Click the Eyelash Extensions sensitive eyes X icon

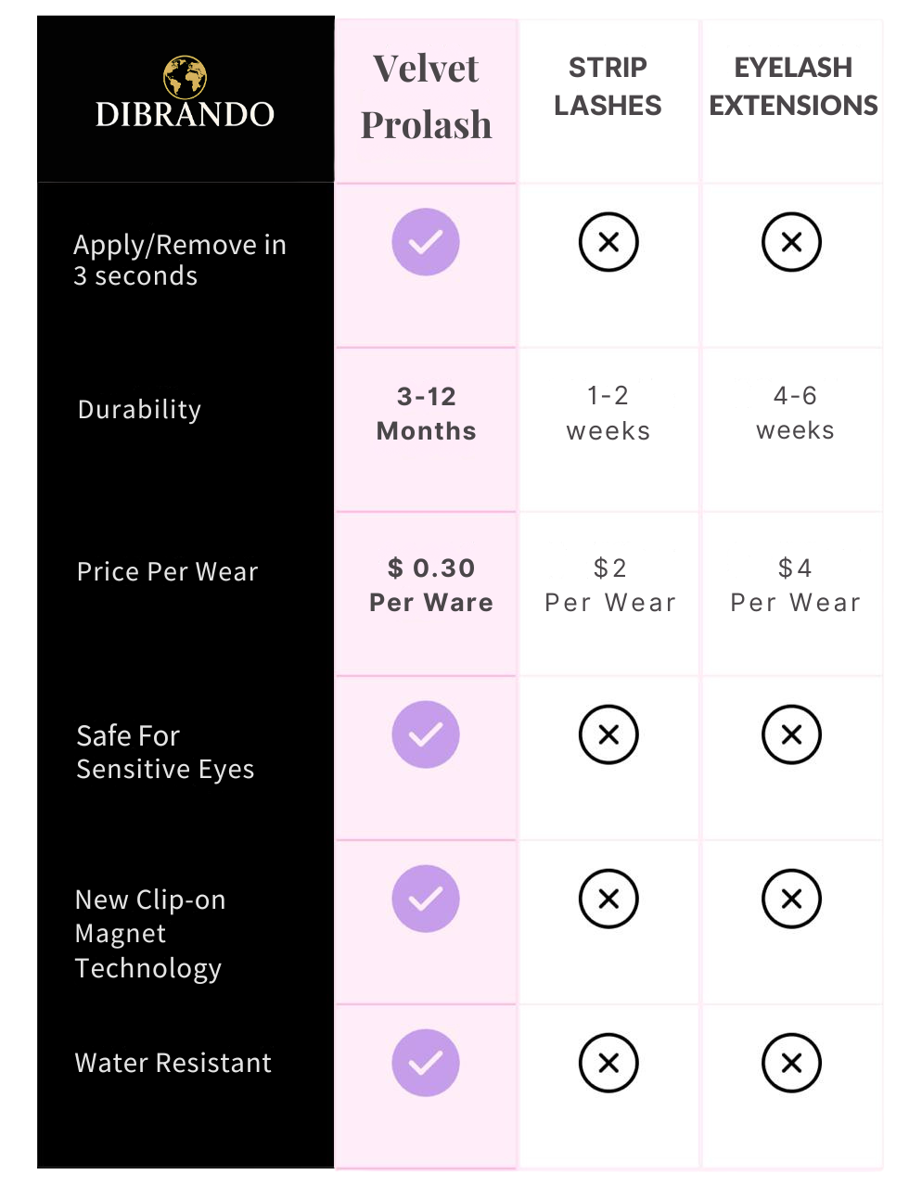coord(791,734)
